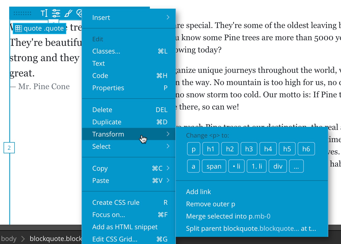Click the grid icon in quote label
This screenshot has height=244, width=341.
(x=18, y=28)
